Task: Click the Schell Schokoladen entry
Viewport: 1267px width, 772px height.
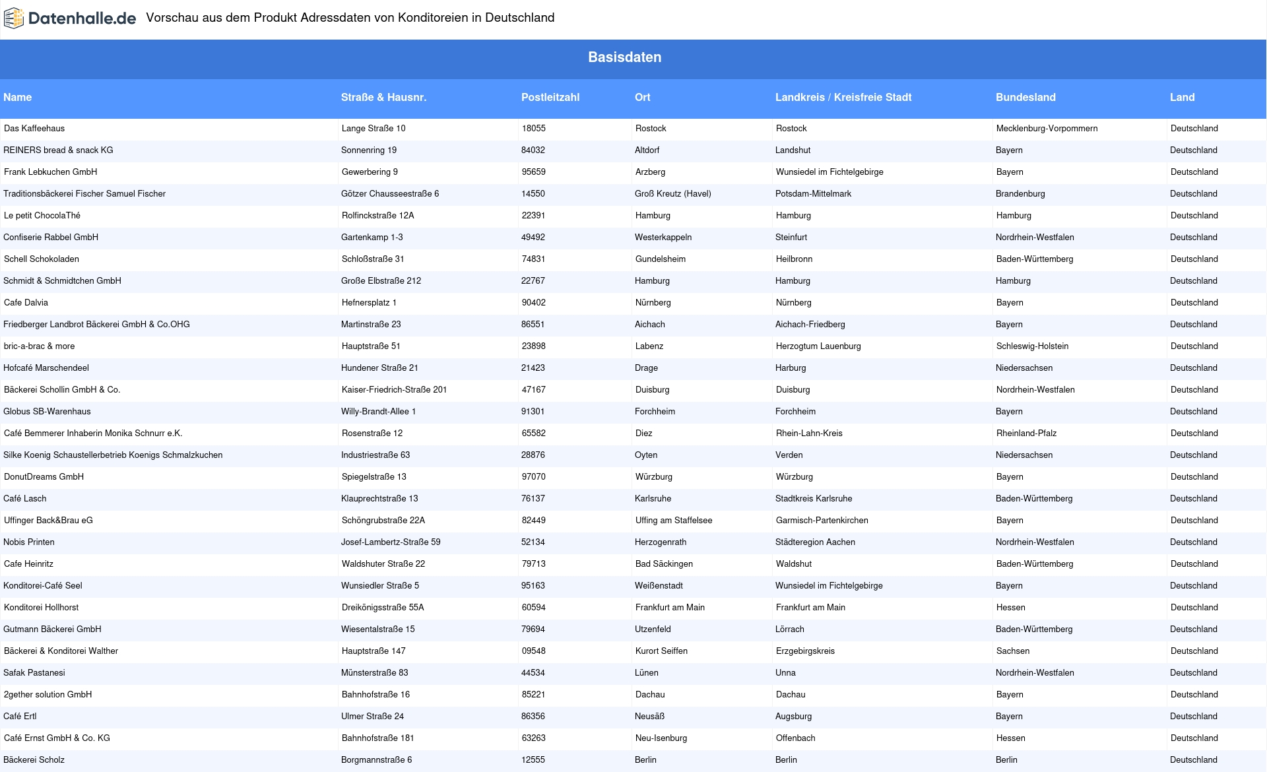Action: [x=42, y=259]
